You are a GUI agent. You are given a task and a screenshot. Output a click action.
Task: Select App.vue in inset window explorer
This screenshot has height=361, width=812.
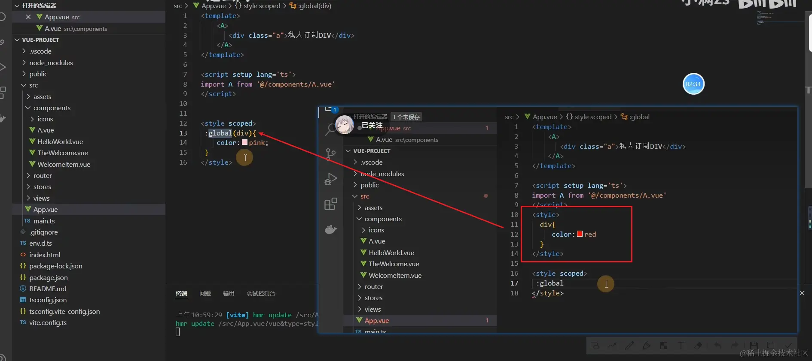pos(420,320)
